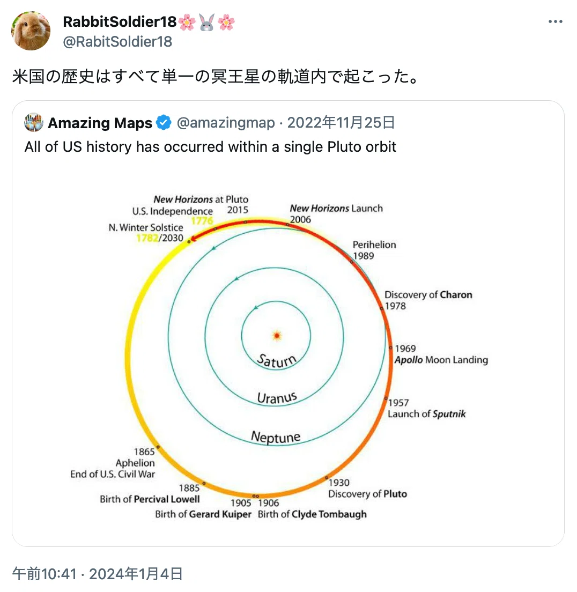Open the quoted tweet date 2022年11月25日
Screen dimensions: 577x592
[x=341, y=123]
